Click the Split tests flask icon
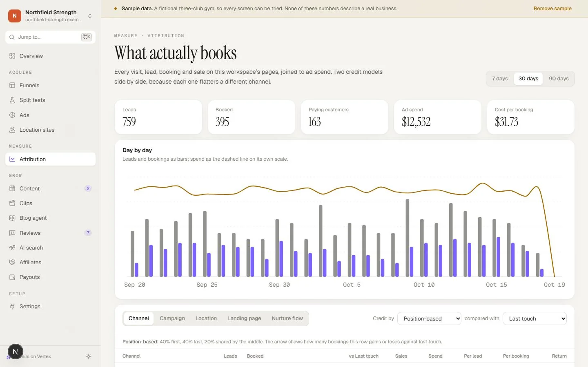Image resolution: width=588 pixels, height=367 pixels. click(x=12, y=100)
